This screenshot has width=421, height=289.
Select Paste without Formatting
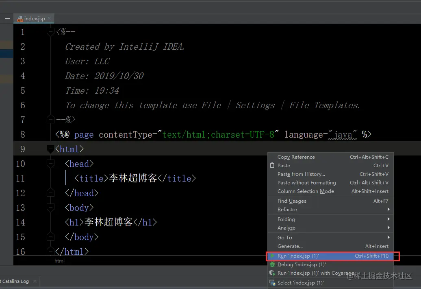point(330,183)
